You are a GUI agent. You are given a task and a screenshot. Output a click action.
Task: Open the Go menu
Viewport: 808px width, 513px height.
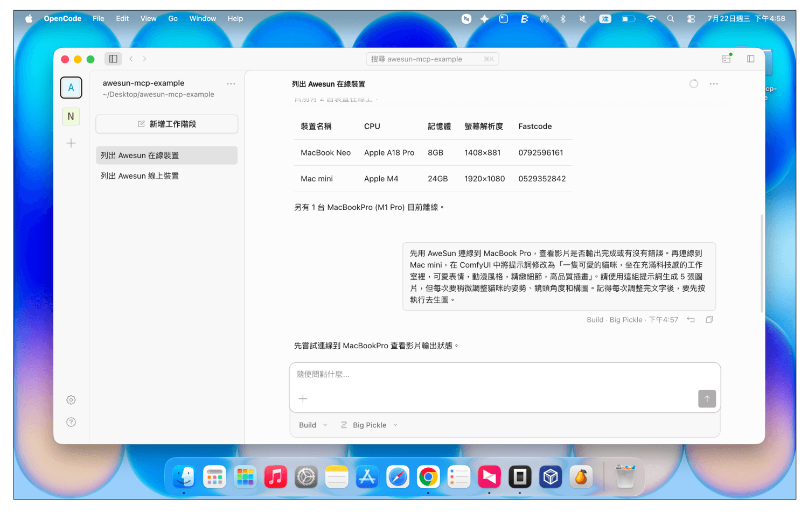[x=173, y=19]
